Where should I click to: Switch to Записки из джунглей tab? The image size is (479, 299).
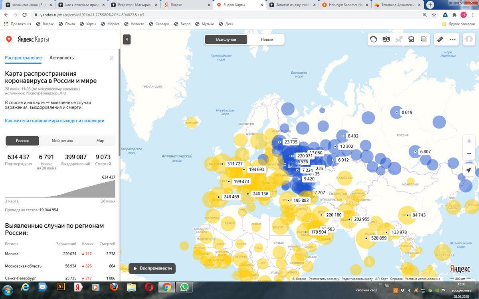point(292,5)
